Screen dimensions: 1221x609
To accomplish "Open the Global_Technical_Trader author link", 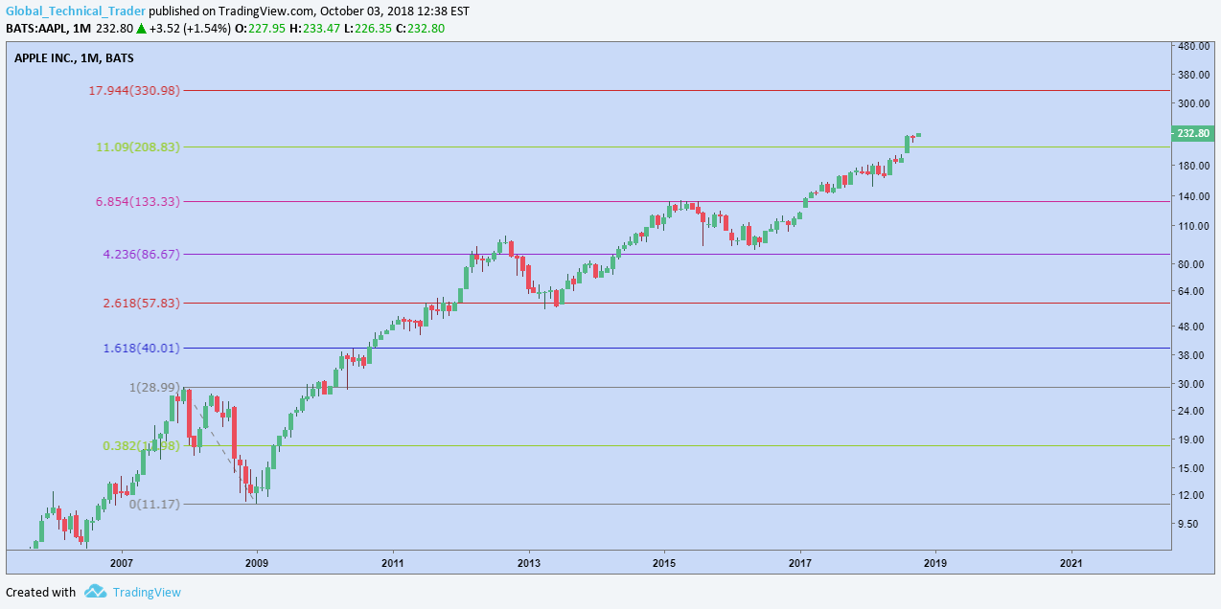I will (76, 11).
